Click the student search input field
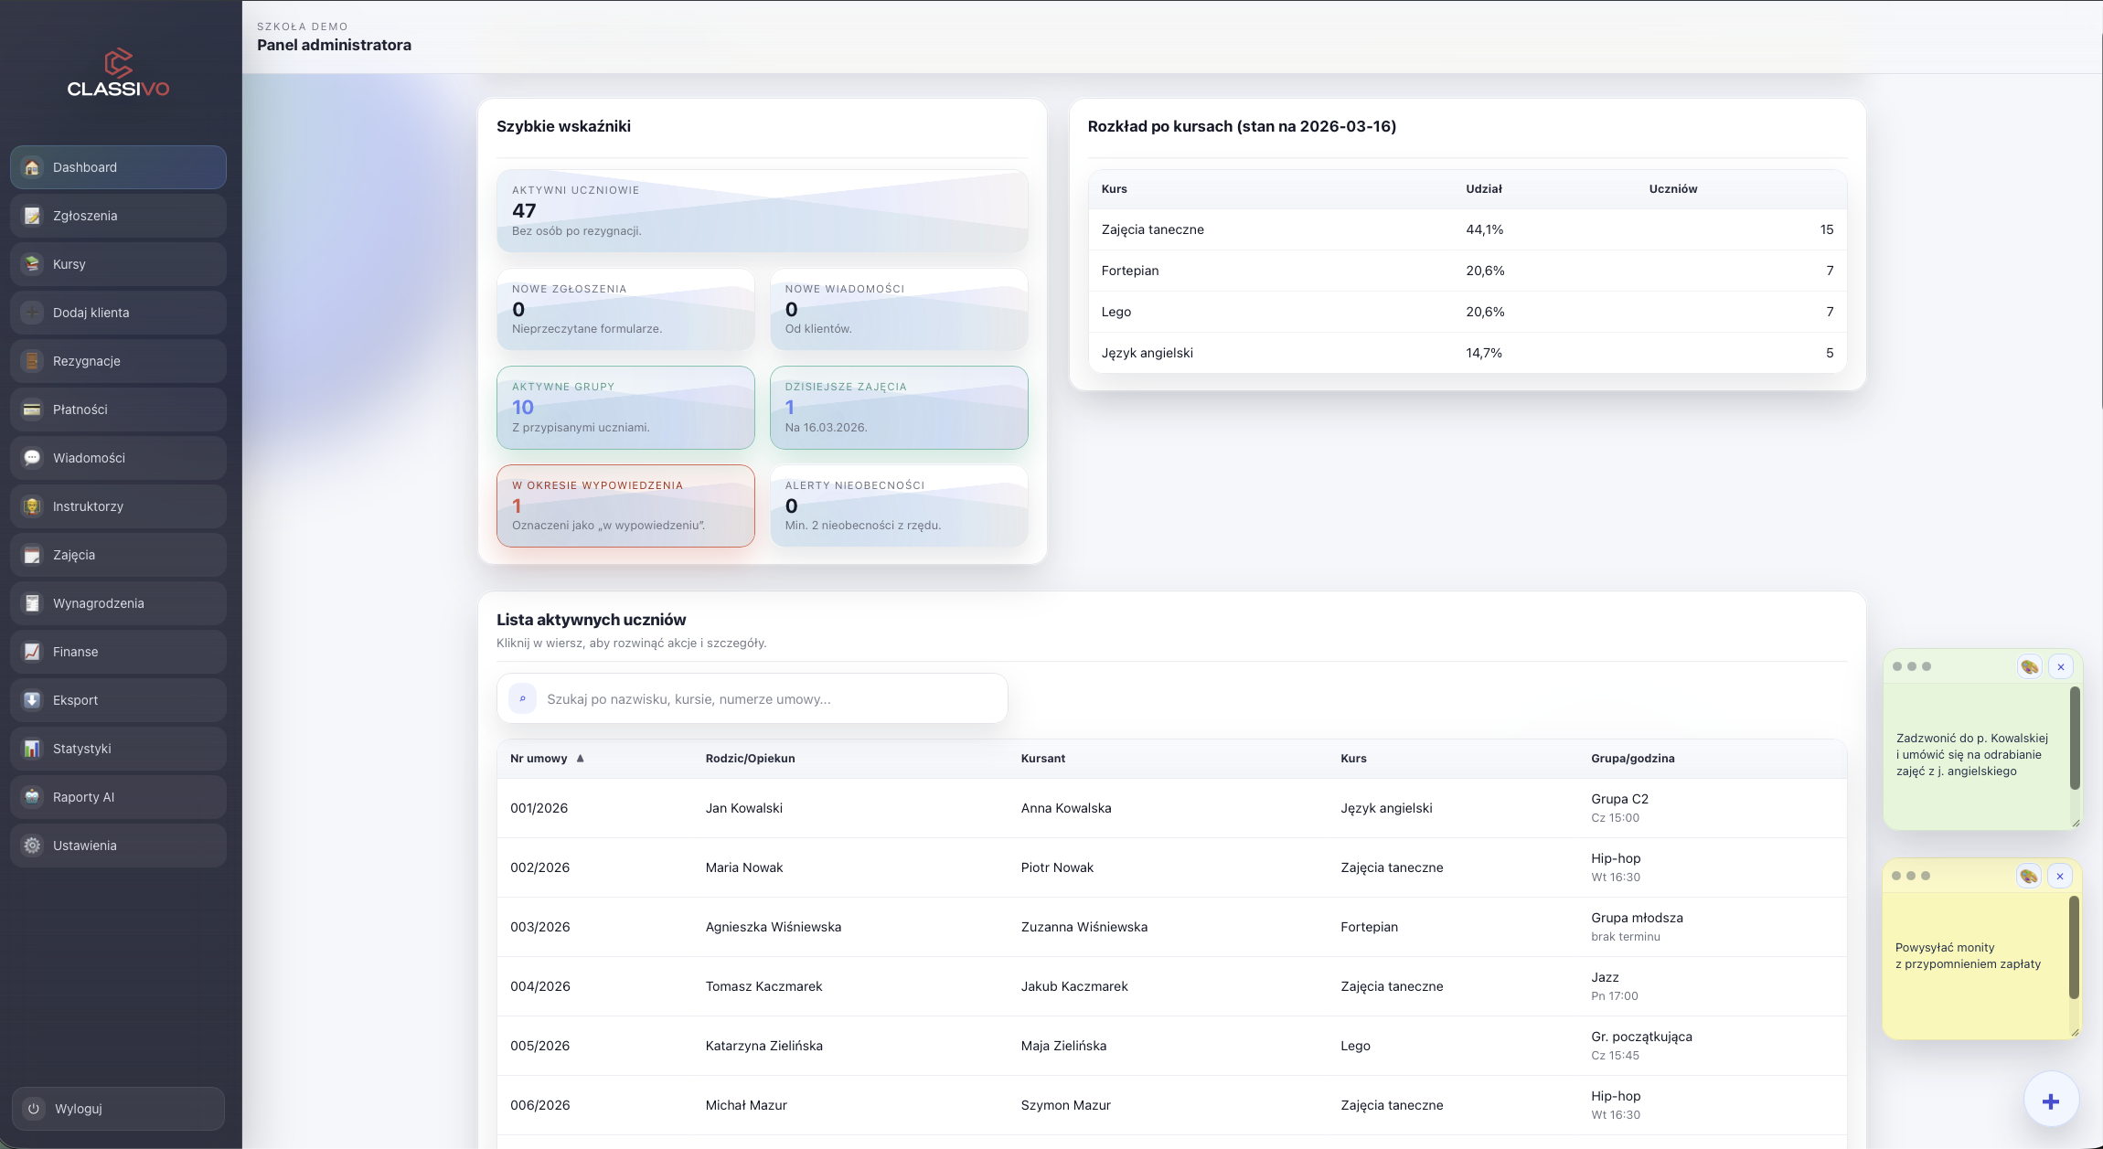This screenshot has height=1149, width=2103. (x=768, y=699)
